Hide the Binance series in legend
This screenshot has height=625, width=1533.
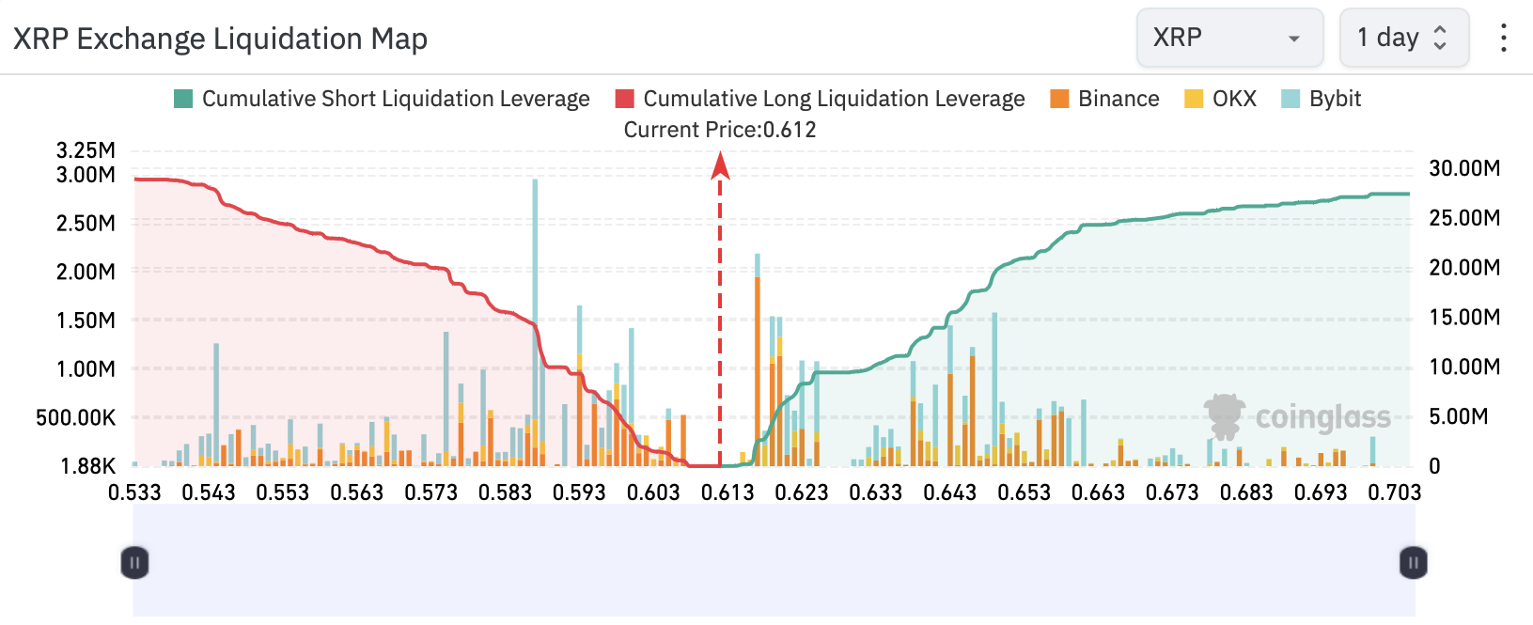1118,99
